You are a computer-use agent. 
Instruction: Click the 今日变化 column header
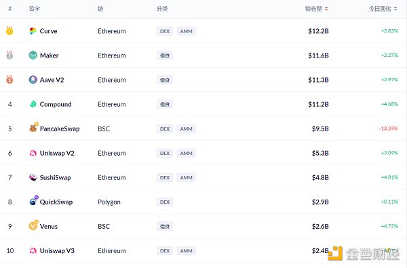[x=380, y=9]
